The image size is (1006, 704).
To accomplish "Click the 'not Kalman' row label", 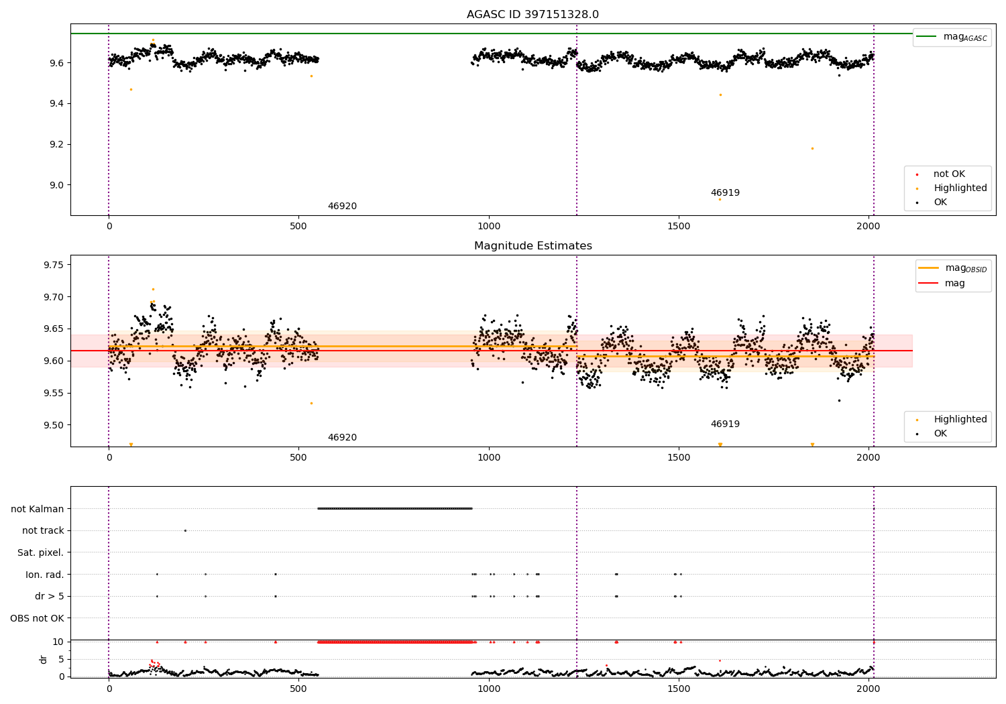I will tap(38, 509).
